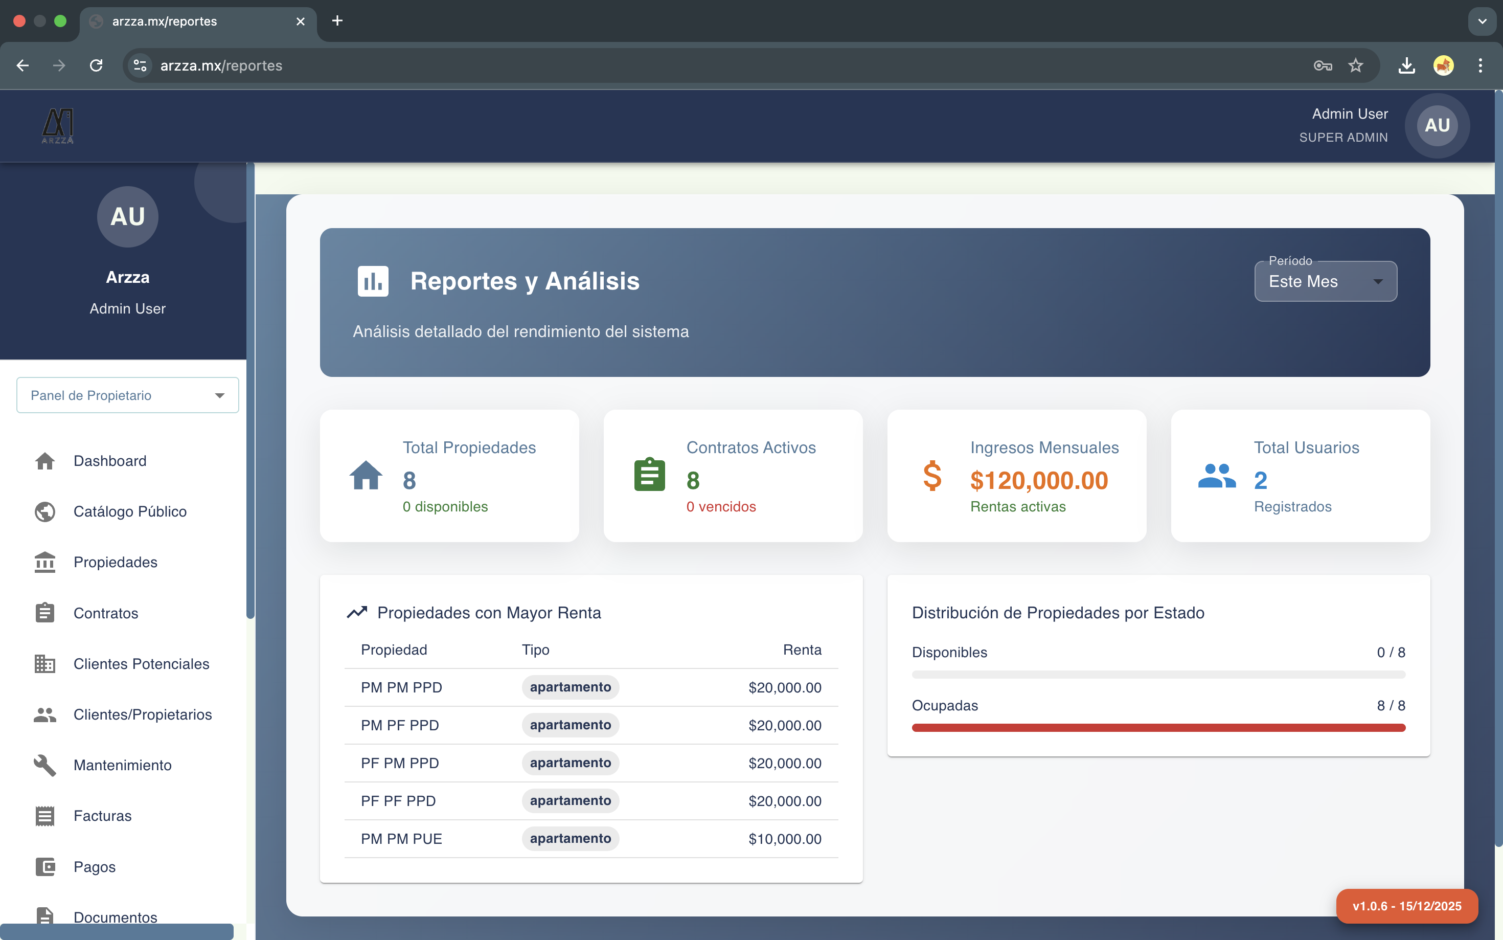Expand the browser tab search chevron
1503x940 pixels.
click(1482, 21)
